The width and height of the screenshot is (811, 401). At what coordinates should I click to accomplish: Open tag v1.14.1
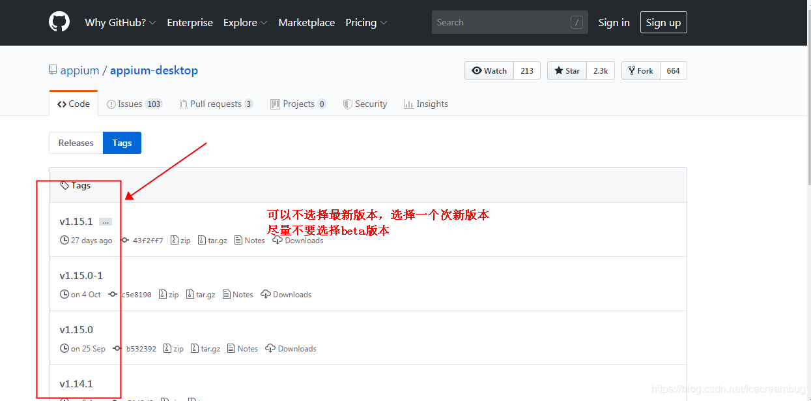click(76, 384)
